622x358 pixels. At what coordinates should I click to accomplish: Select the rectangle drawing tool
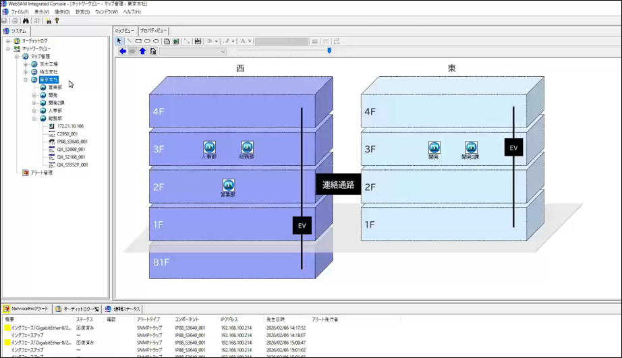138,41
